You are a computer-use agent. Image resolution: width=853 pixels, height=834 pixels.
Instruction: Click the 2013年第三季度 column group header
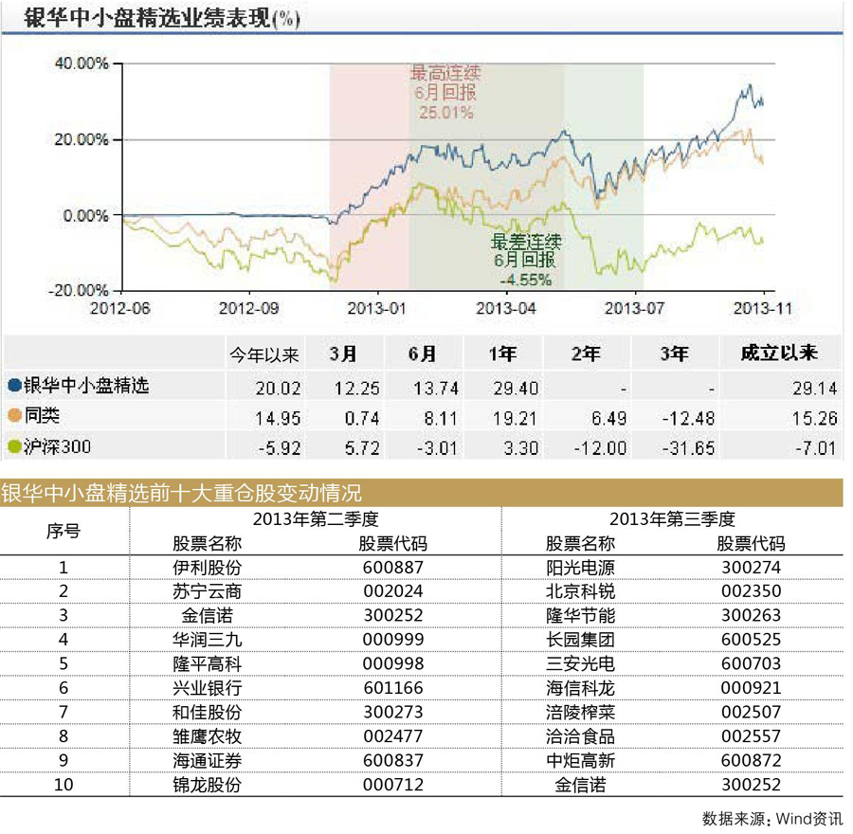[672, 519]
